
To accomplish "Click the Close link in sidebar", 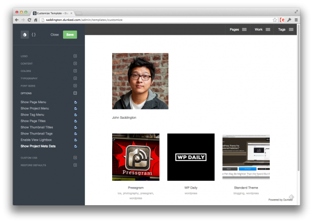I will tap(55, 34).
